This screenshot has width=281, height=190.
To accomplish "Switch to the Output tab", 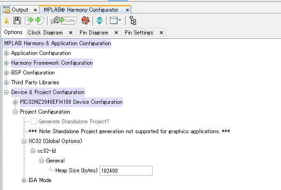I will tap(20, 10).
